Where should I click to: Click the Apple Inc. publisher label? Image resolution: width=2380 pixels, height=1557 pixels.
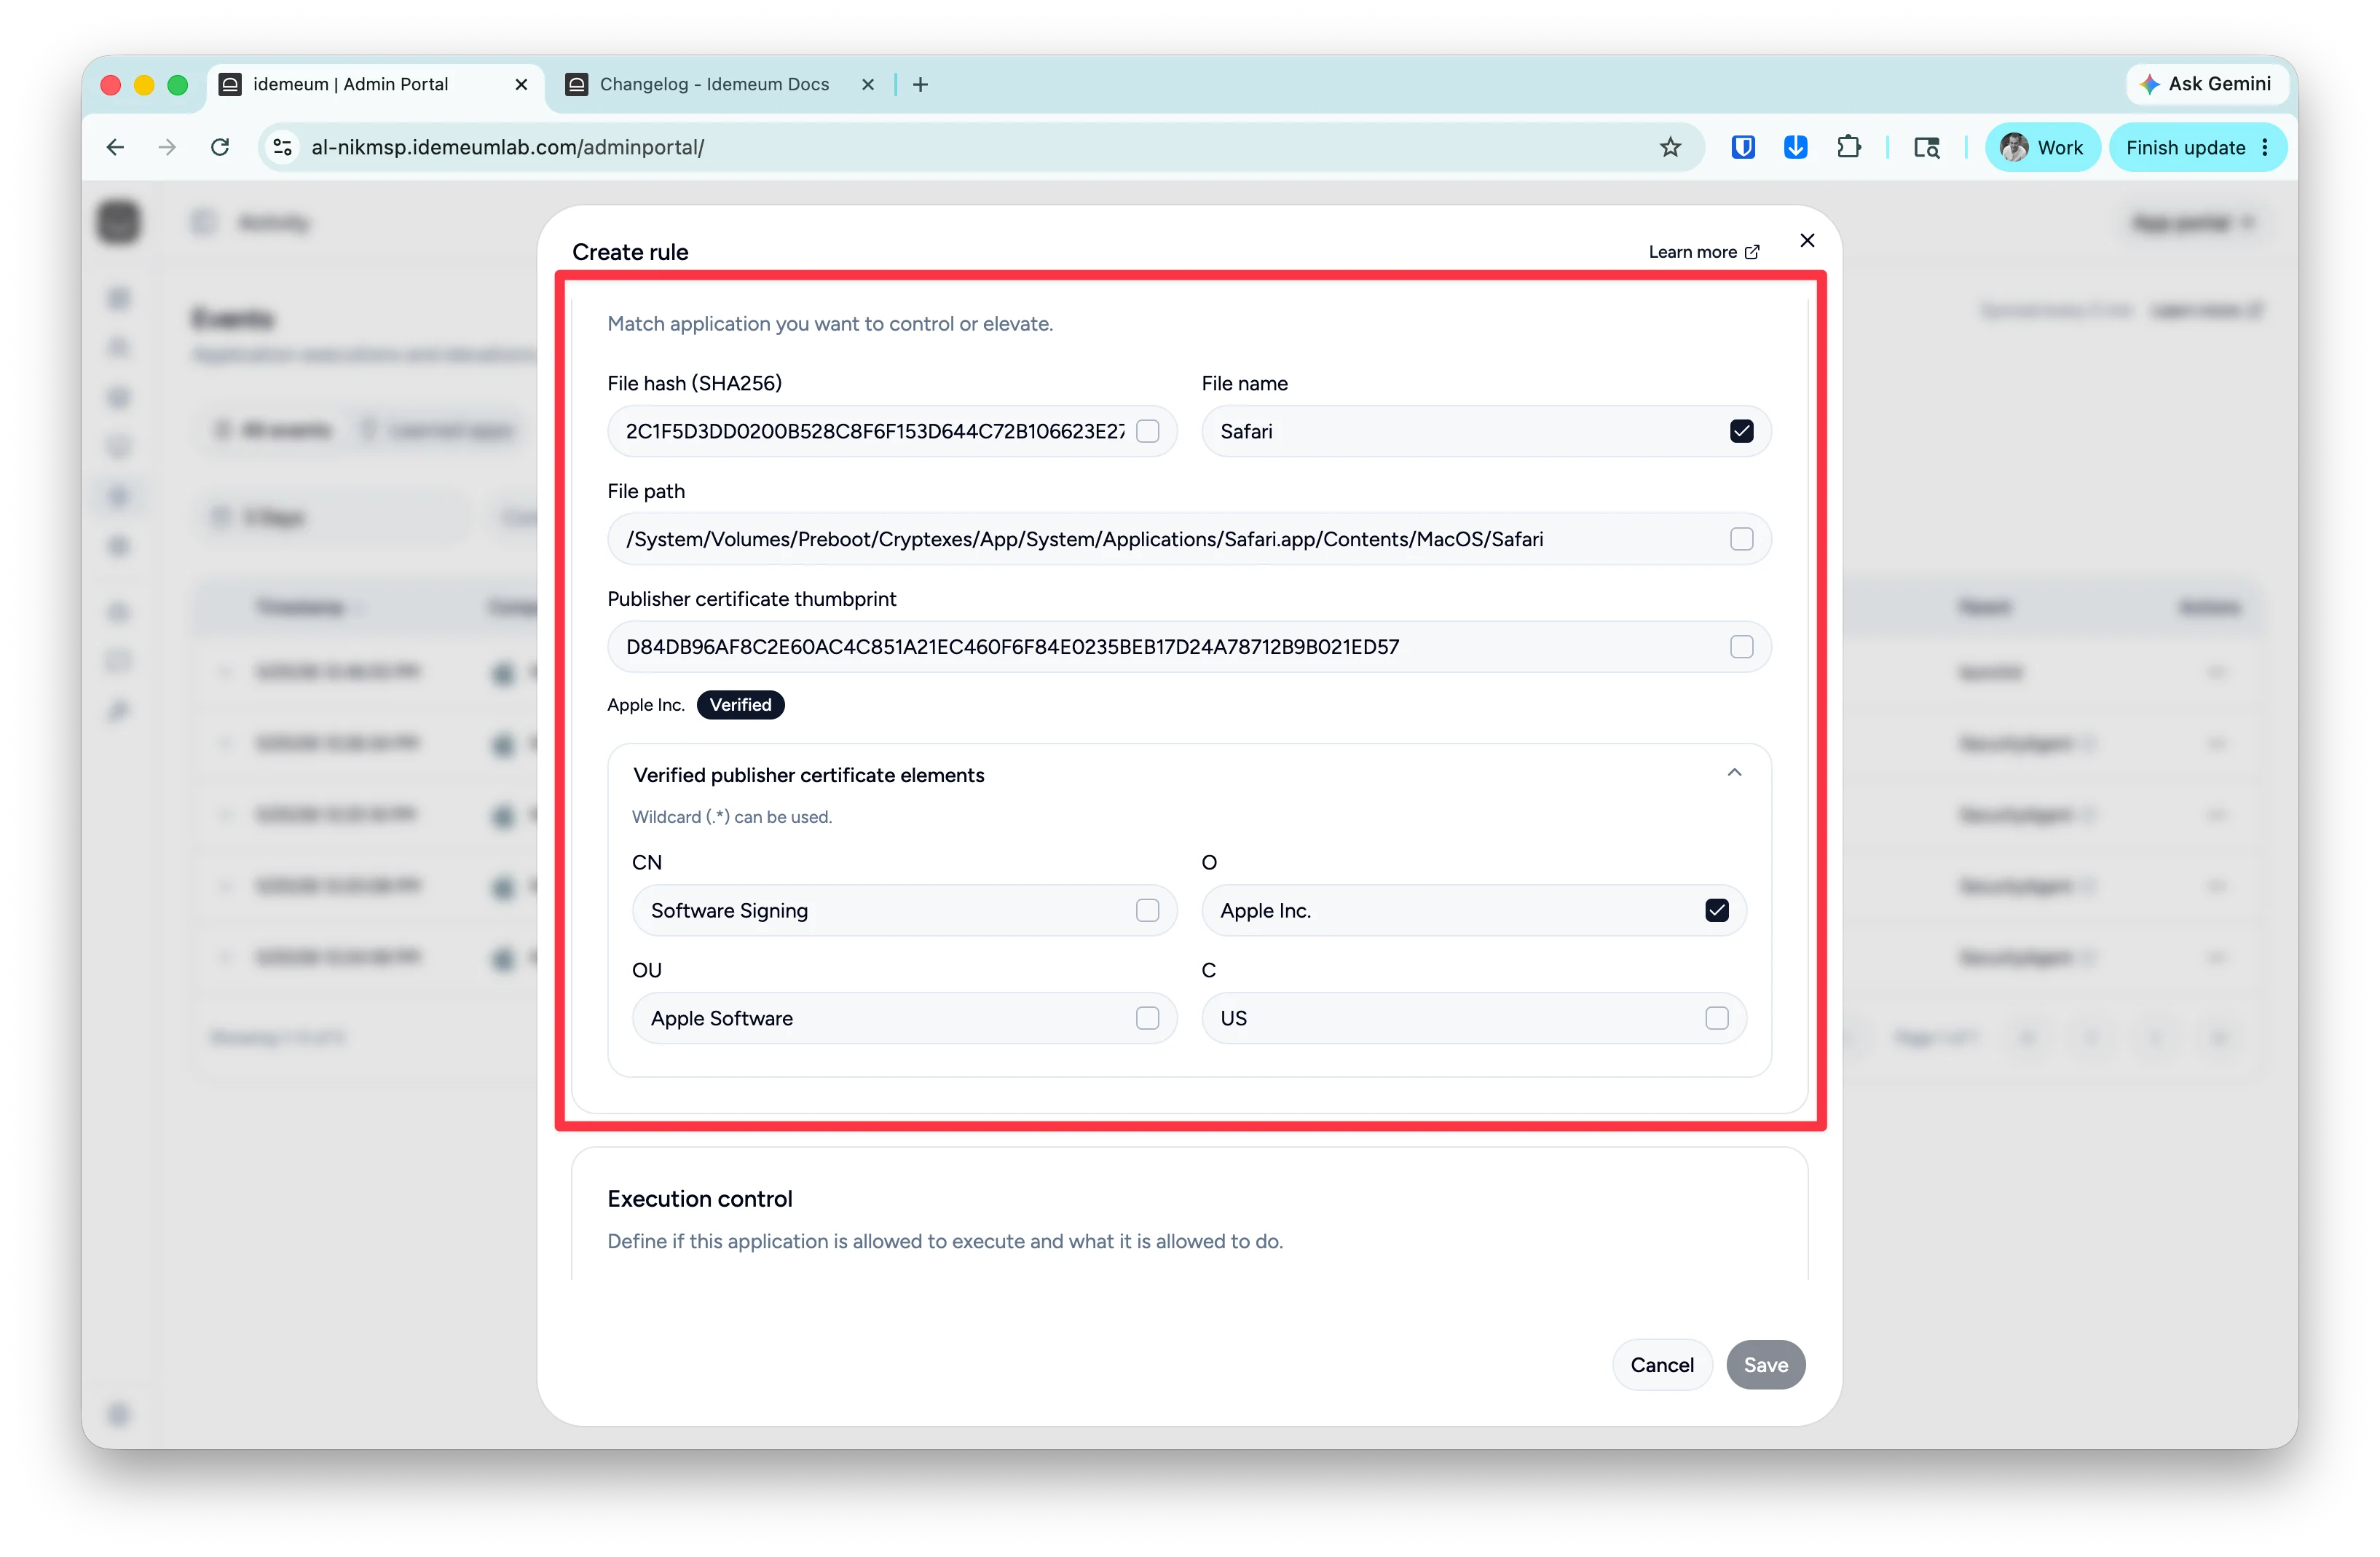click(x=646, y=705)
